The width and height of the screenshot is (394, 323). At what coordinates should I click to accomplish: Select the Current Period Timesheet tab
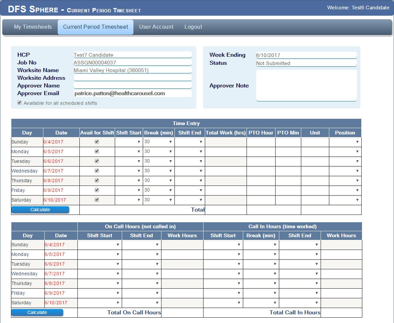95,27
